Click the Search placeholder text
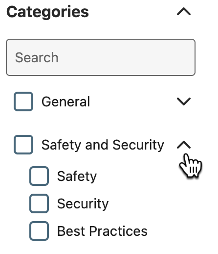Screen dimensions: 218x254 [37, 57]
